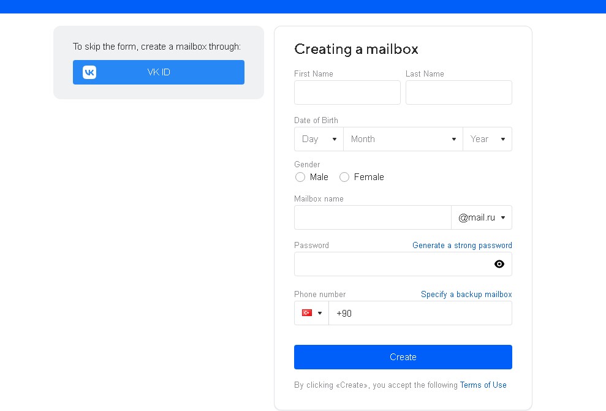
Task: Focus the First Name field
Action: [x=347, y=92]
